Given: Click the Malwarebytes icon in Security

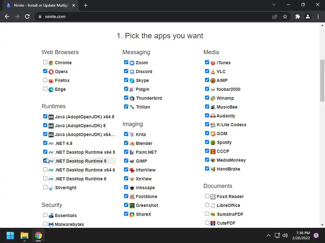Looking at the screenshot, I should tap(51, 224).
